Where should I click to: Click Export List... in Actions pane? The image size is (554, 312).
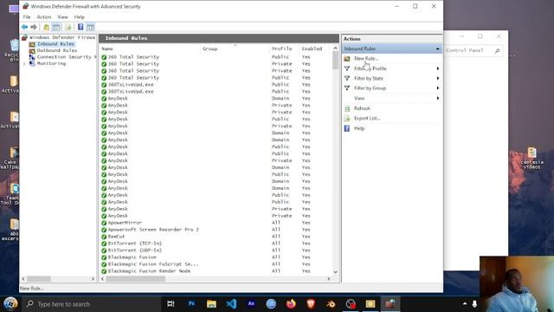(367, 118)
